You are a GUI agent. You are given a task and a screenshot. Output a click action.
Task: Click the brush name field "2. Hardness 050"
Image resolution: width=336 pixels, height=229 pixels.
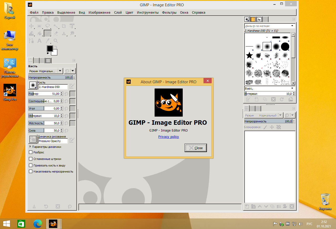(53, 87)
